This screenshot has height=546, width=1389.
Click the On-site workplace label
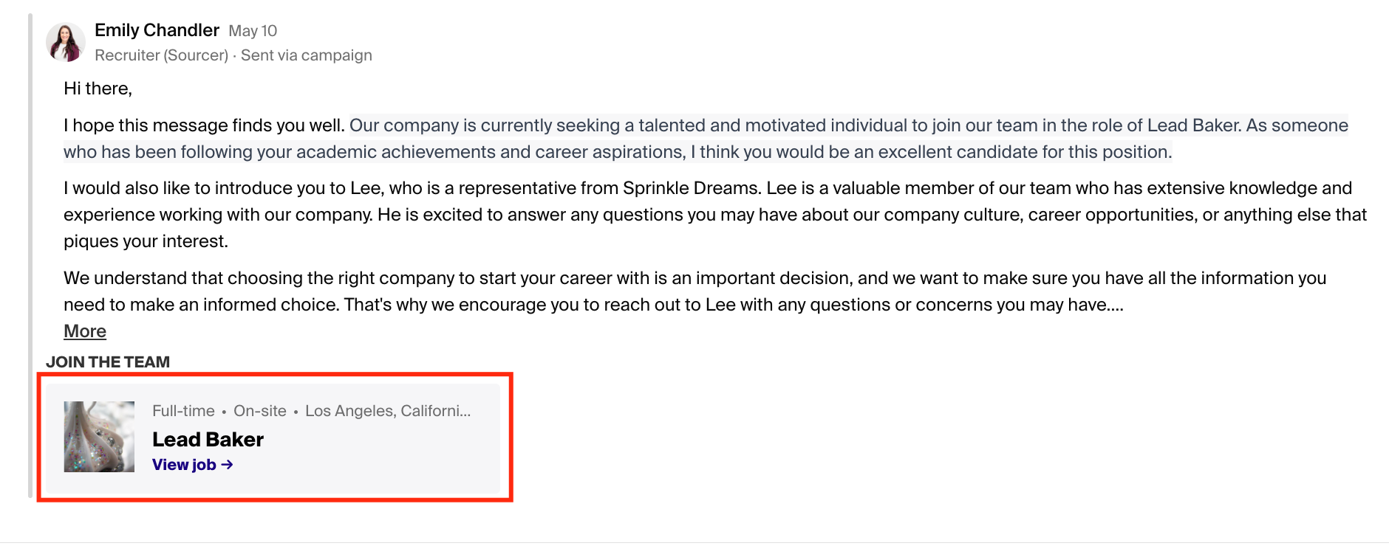point(260,411)
